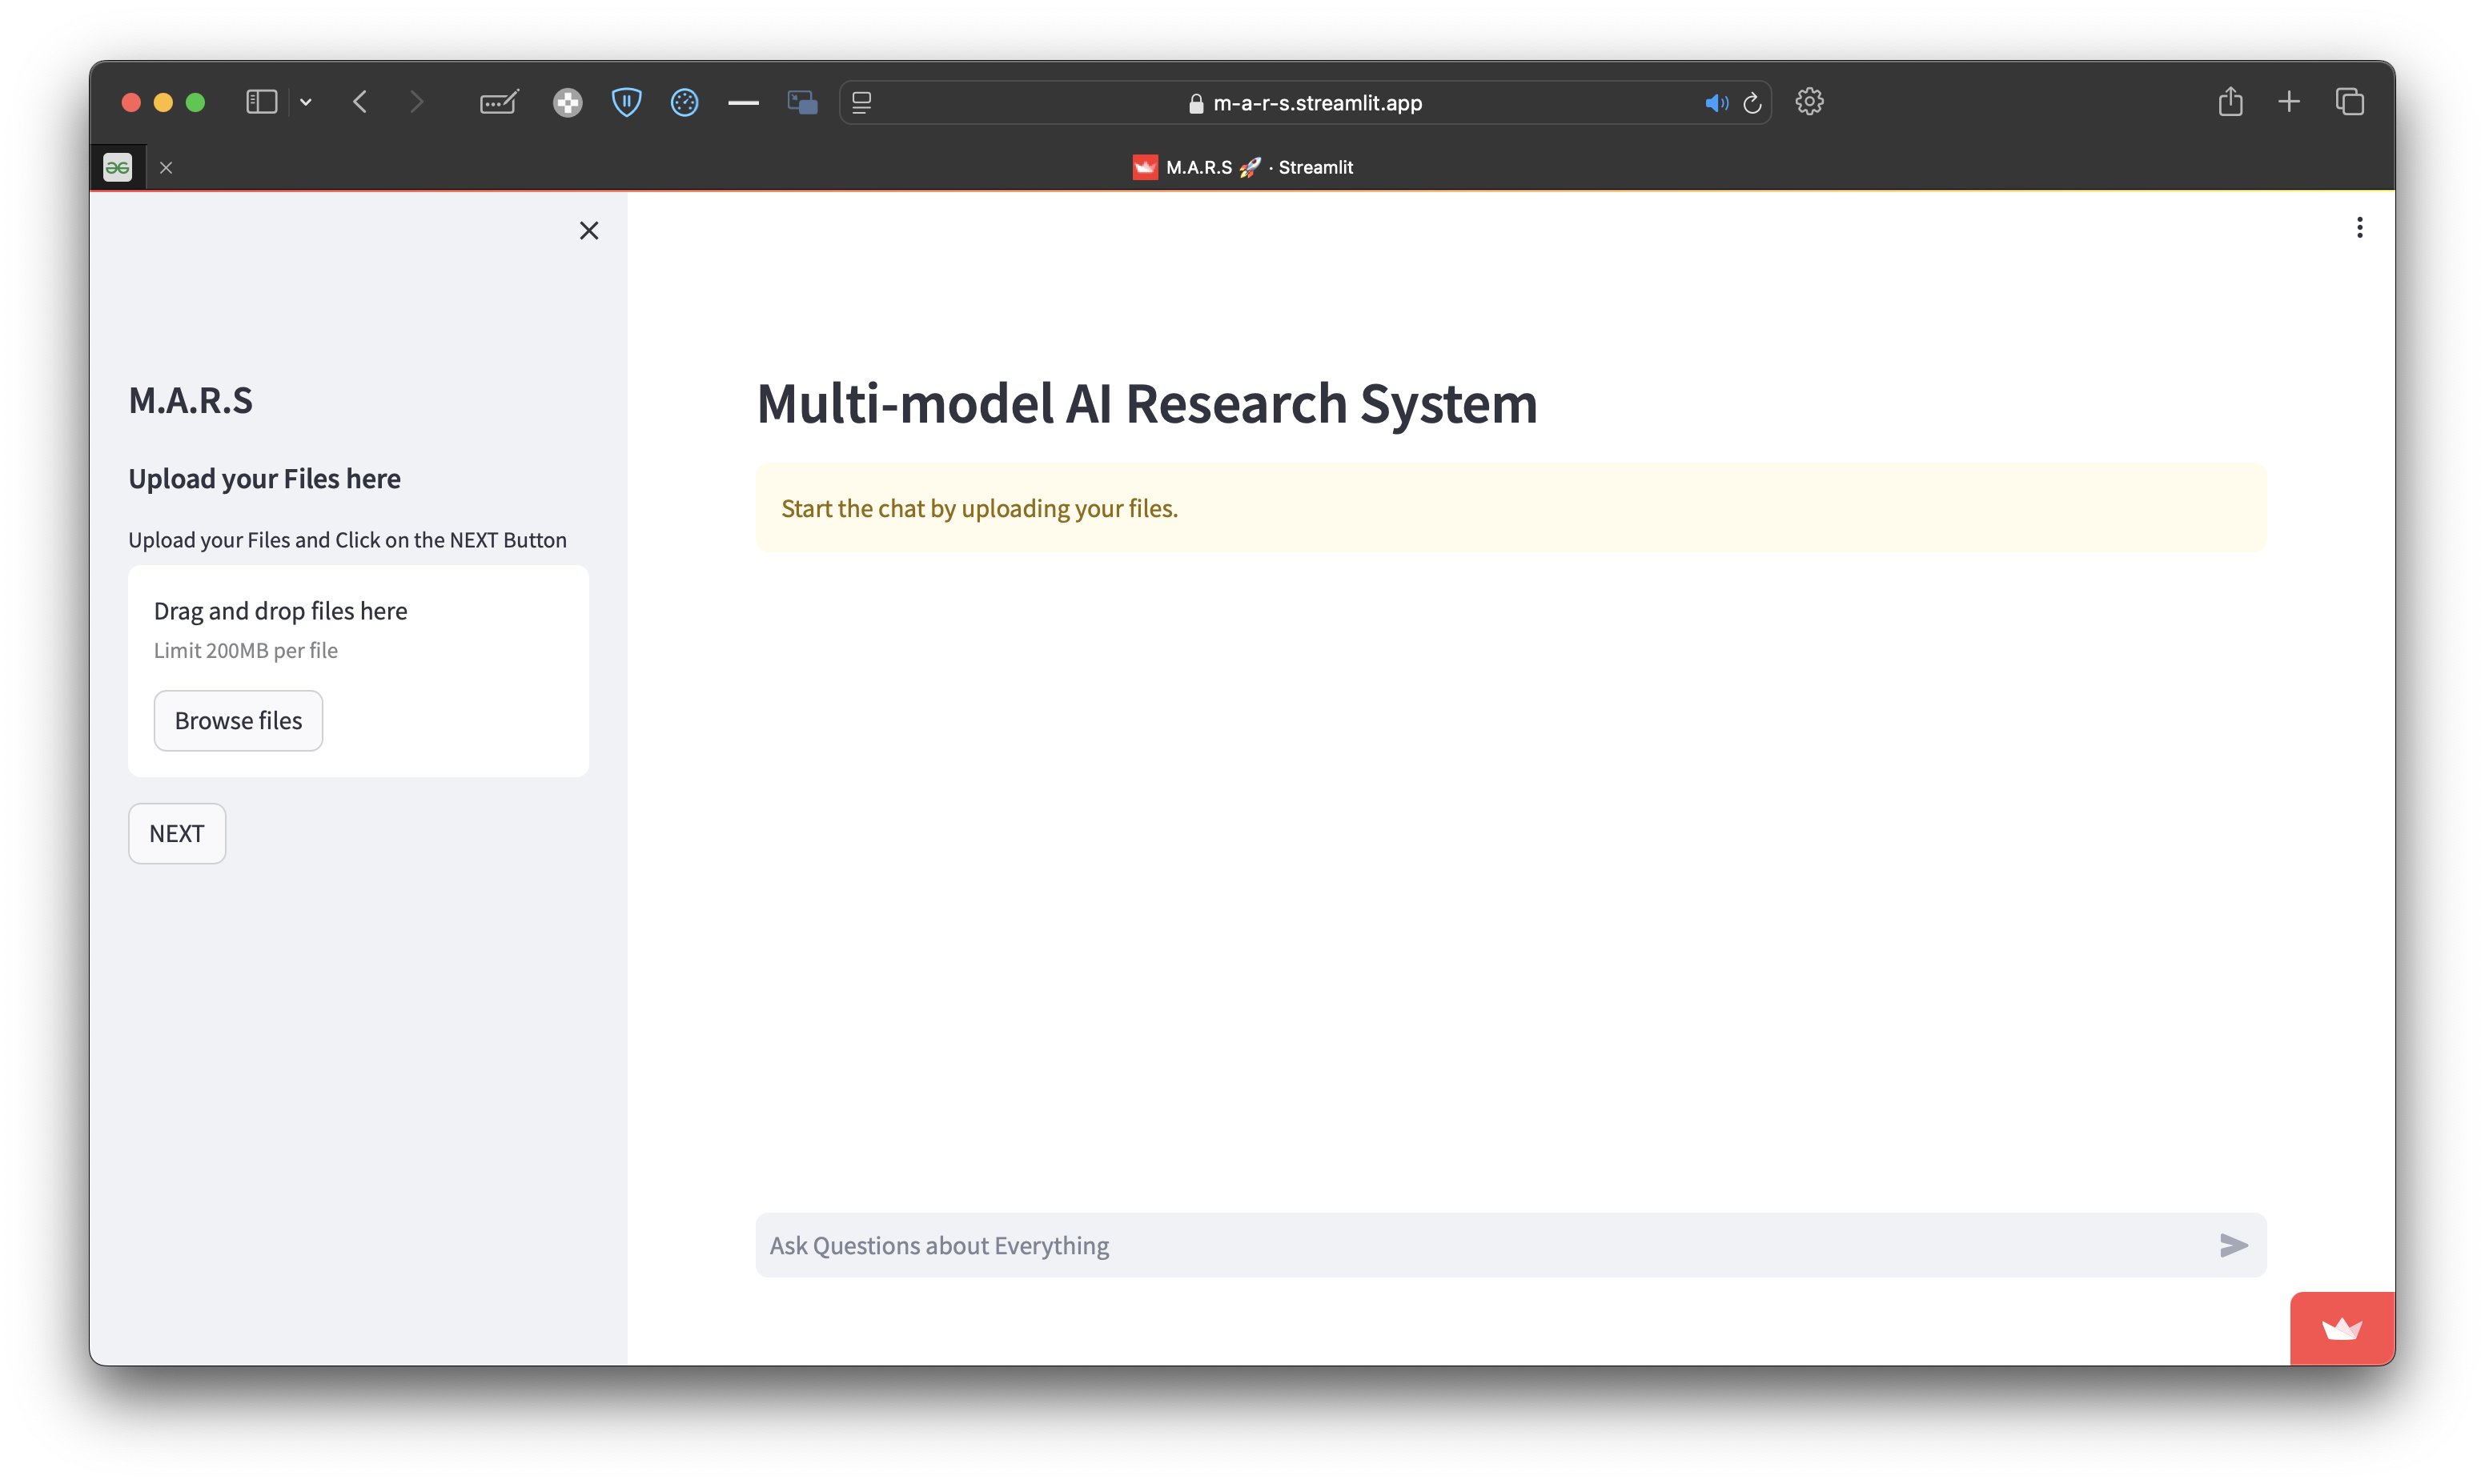Click the m-a-r-s.streamlit.app address bar
Image resolution: width=2485 pixels, height=1484 pixels.
click(x=1306, y=102)
